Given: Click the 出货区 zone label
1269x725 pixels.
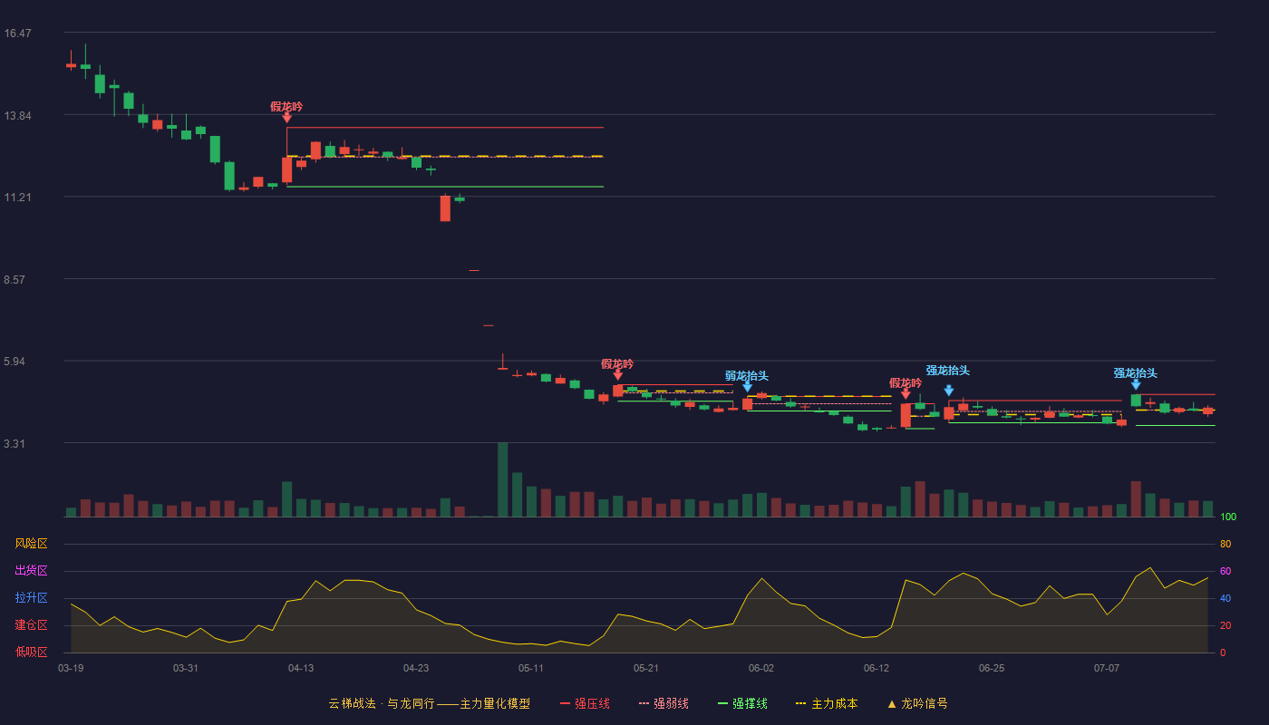Looking at the screenshot, I should (x=31, y=571).
